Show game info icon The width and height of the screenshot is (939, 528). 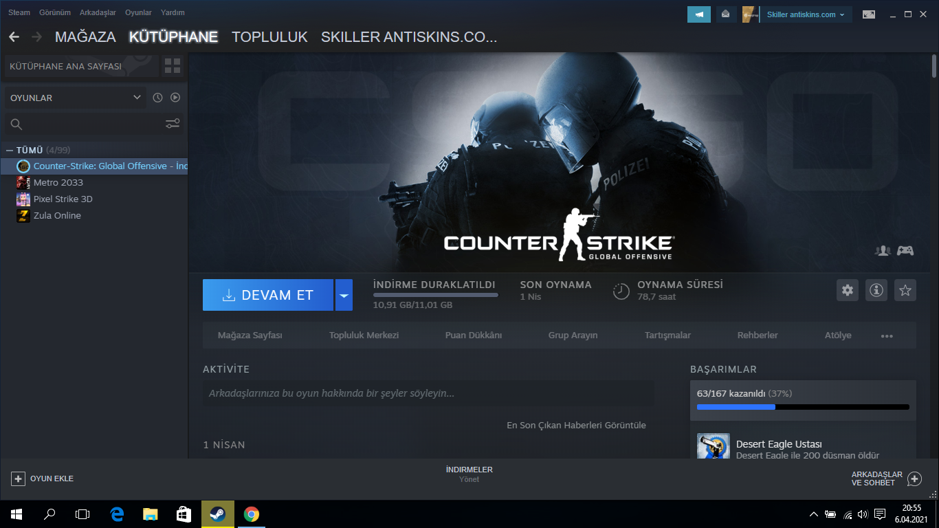point(876,290)
